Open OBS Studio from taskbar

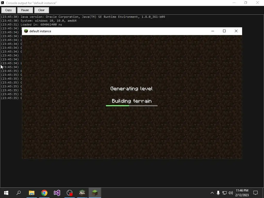[x=70, y=193]
